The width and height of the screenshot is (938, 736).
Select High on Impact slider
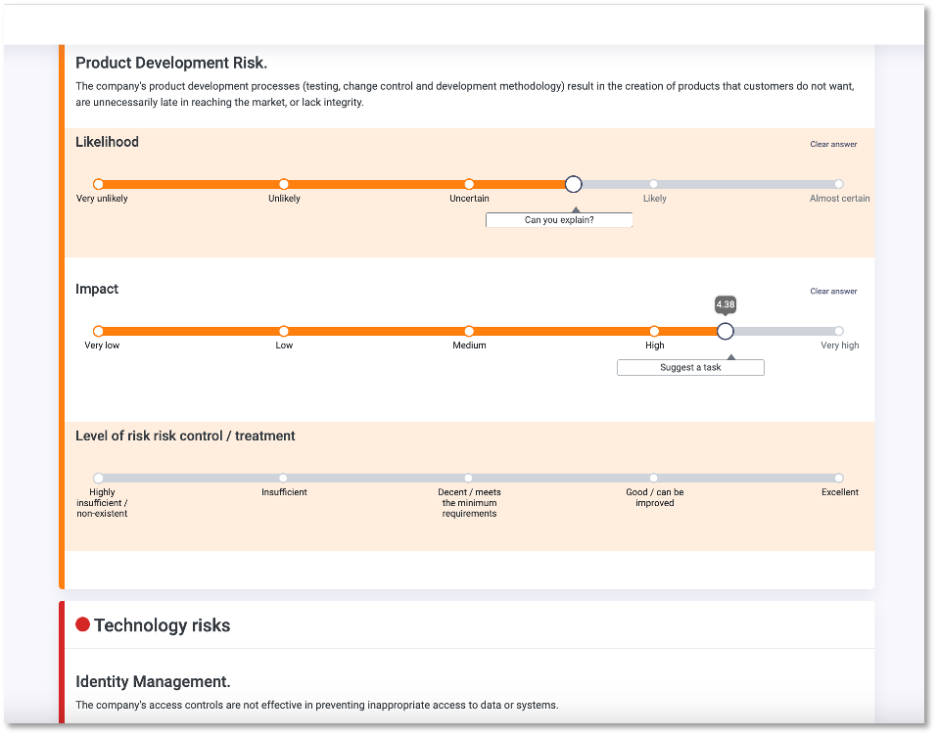654,331
